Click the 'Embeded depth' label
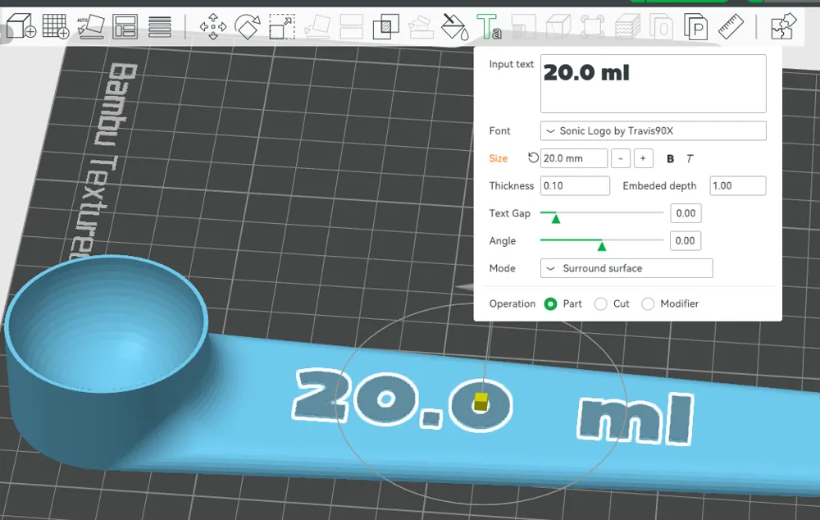 tap(659, 185)
